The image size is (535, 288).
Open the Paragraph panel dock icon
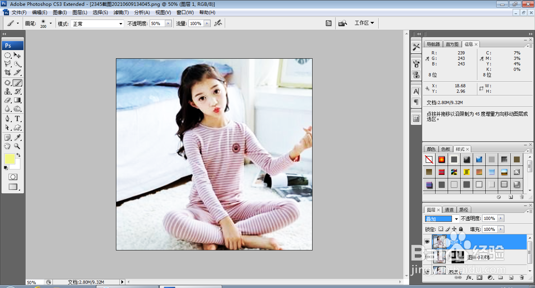416,102
